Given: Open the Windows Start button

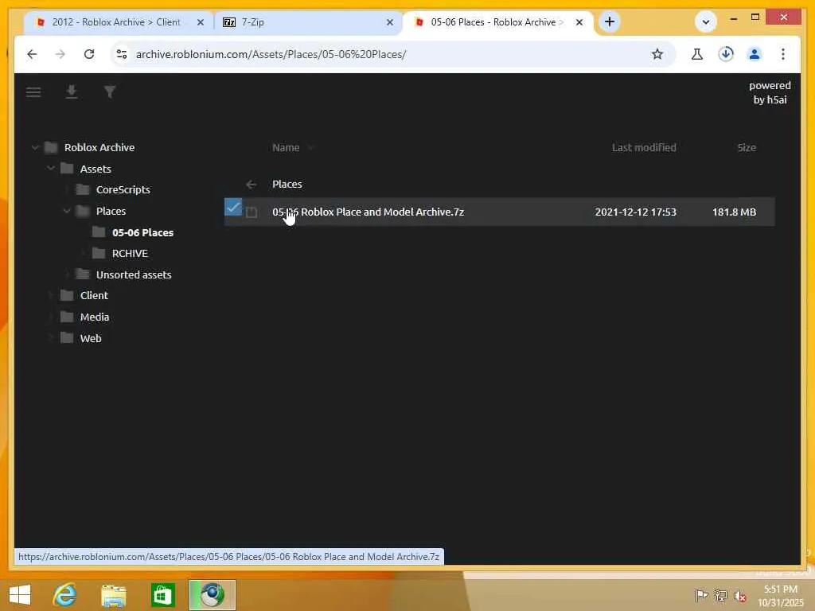Looking at the screenshot, I should click(x=20, y=595).
